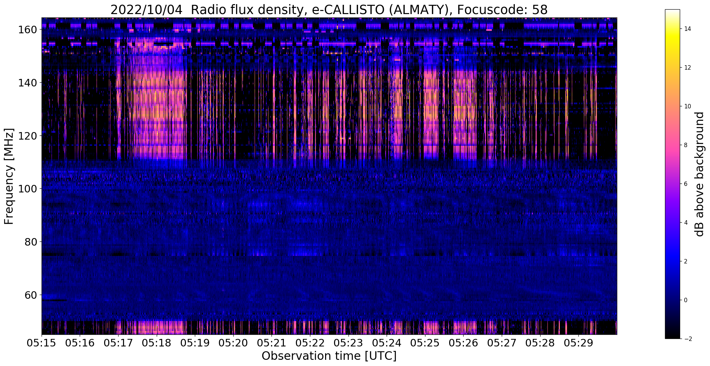
Task: Click the colorbar tick label 0
Action: 686,300
